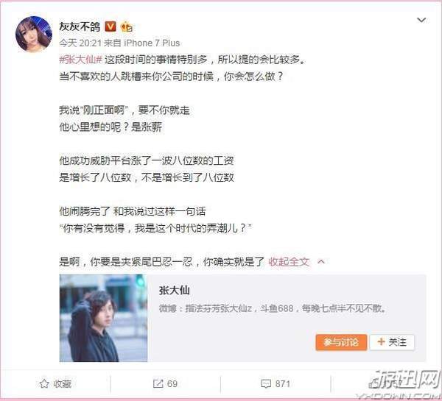
Task: Click the orange V verified badge
Action: tap(110, 26)
